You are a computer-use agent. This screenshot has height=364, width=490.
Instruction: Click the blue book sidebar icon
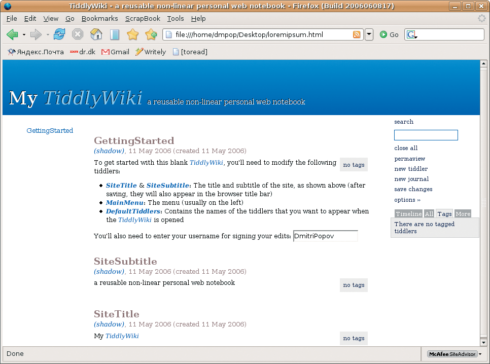(115, 34)
